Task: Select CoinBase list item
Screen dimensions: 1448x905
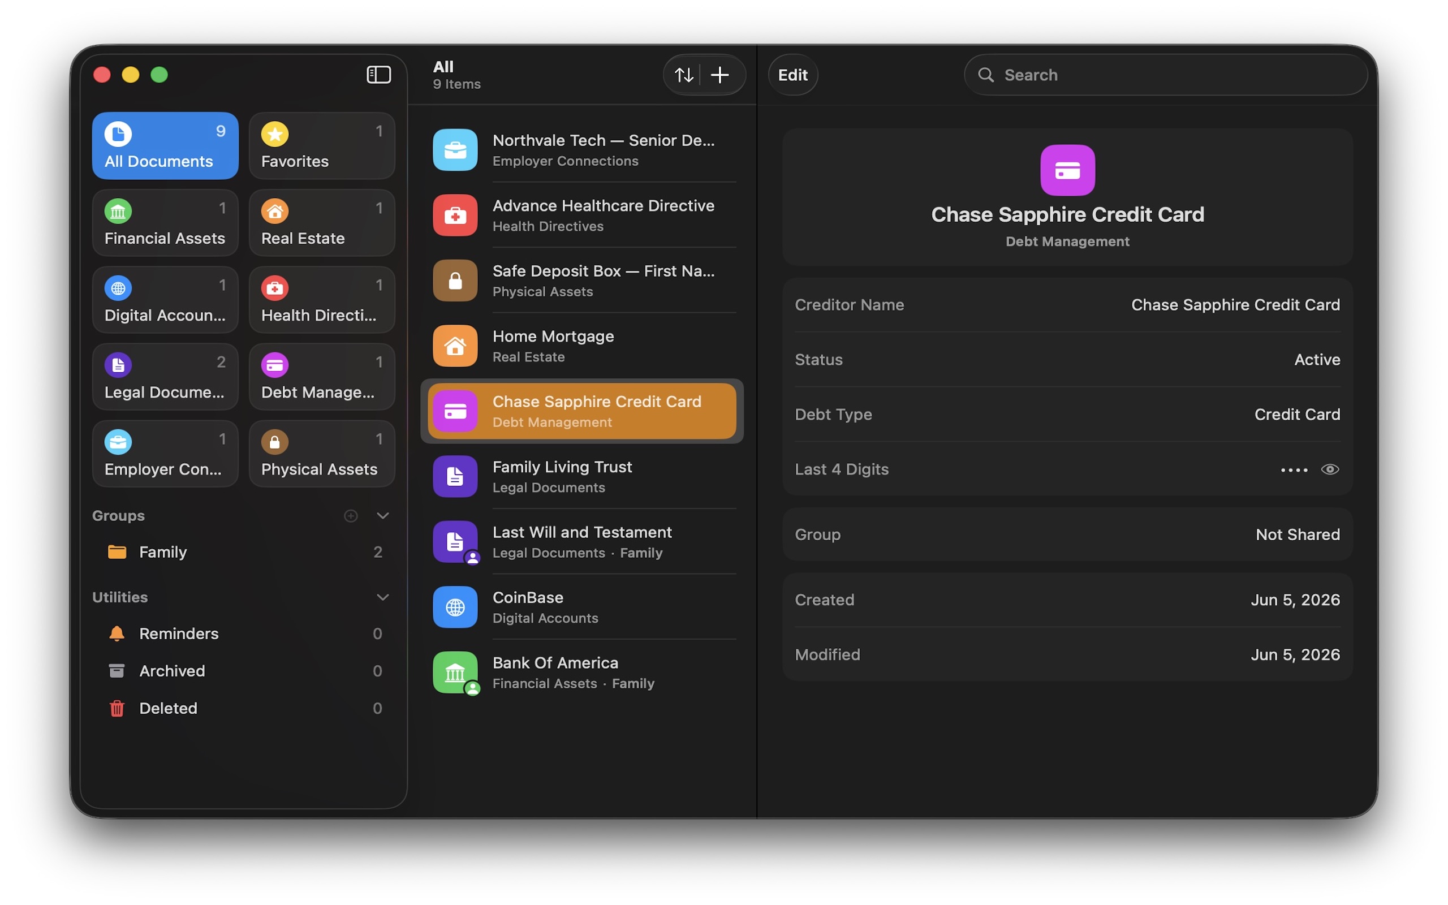Action: [x=582, y=607]
